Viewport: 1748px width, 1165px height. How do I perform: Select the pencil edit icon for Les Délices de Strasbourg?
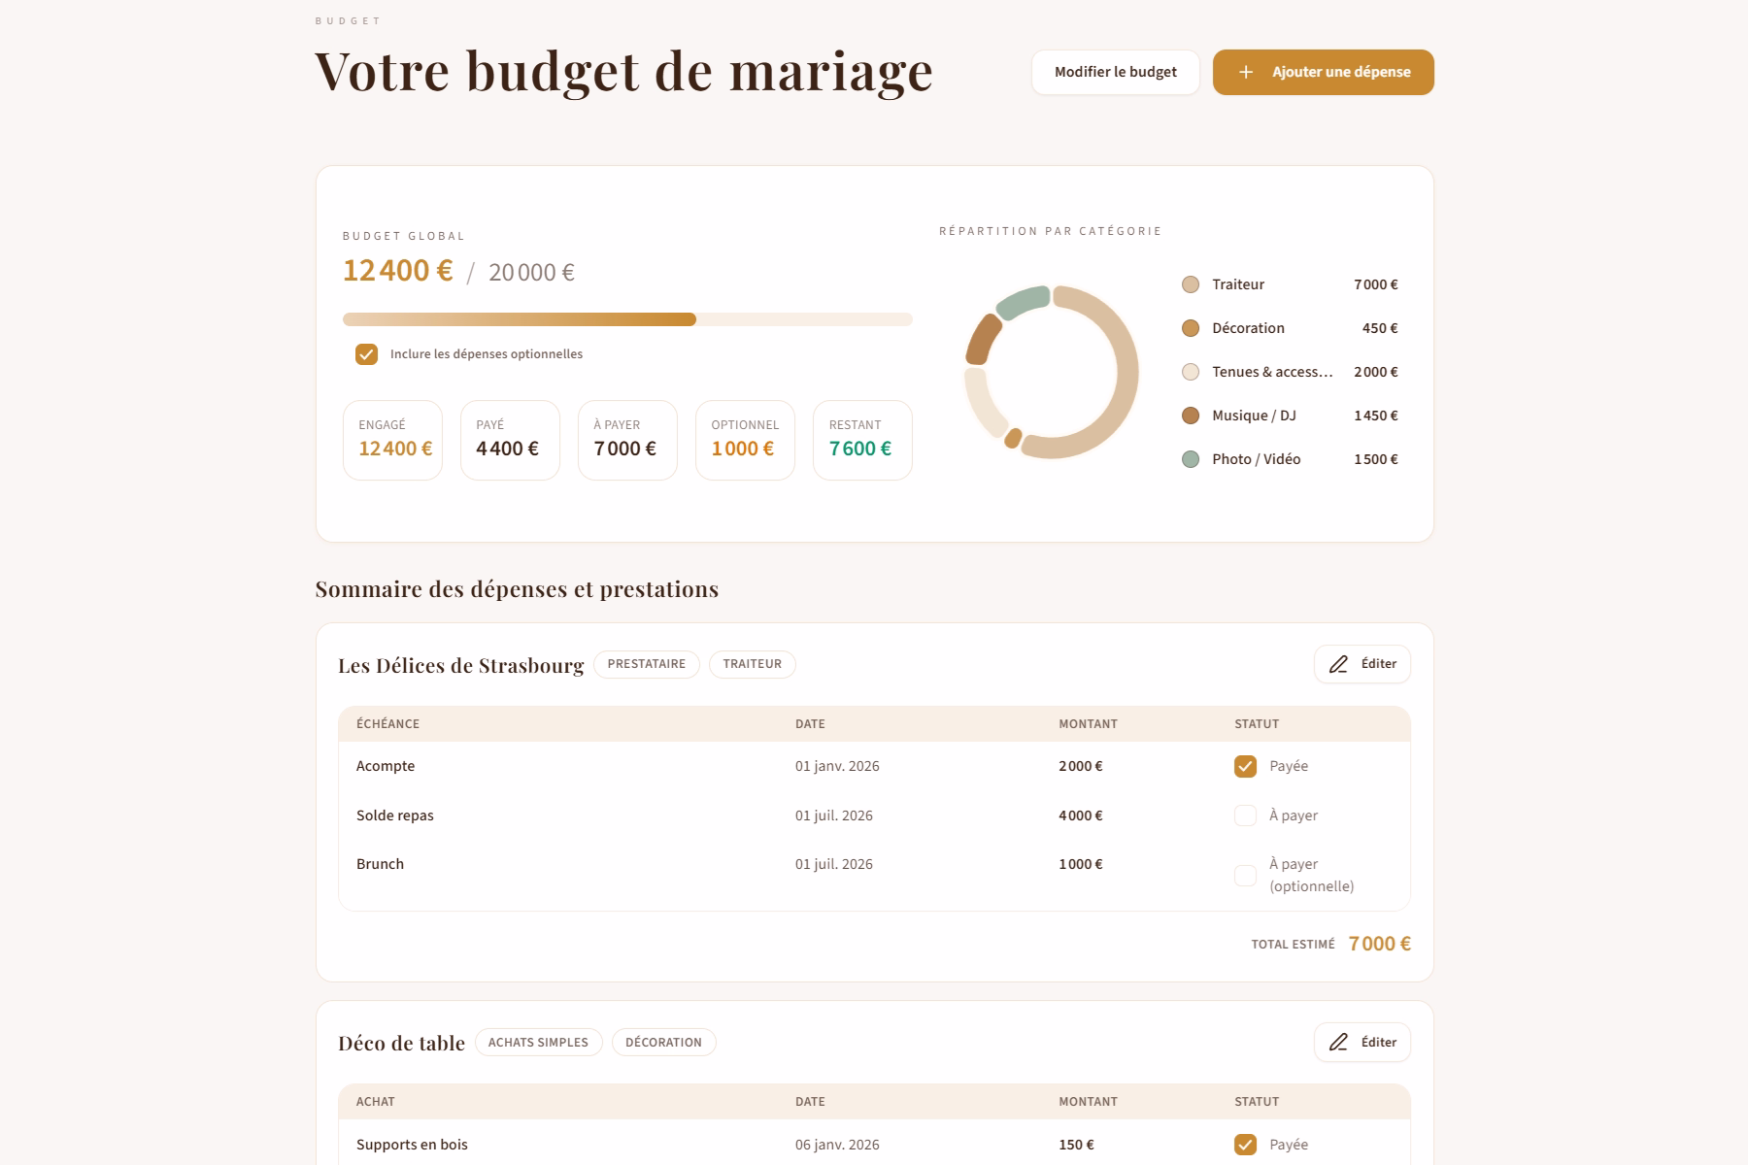[1338, 664]
